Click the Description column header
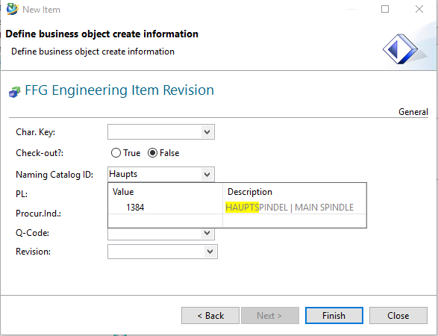 click(x=250, y=192)
